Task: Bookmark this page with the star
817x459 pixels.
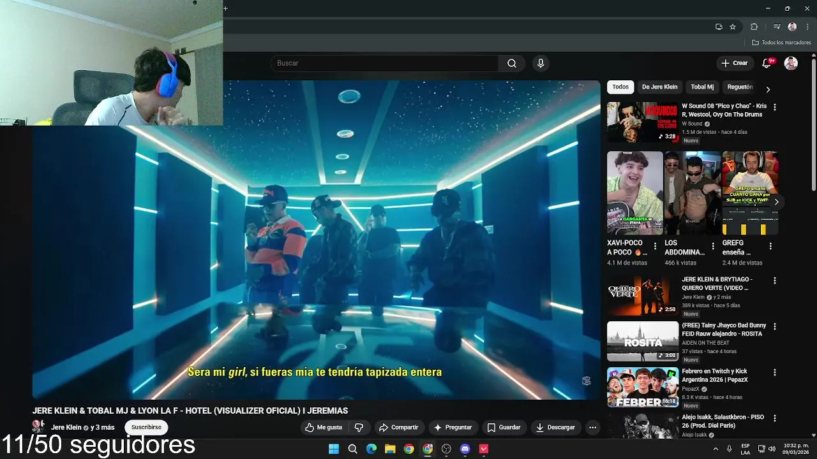Action: [x=733, y=27]
